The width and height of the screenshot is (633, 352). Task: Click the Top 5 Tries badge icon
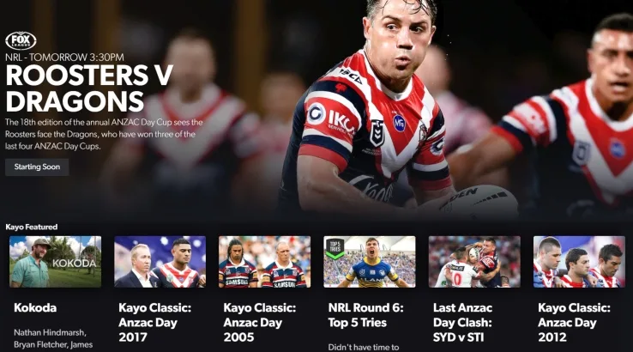335,248
